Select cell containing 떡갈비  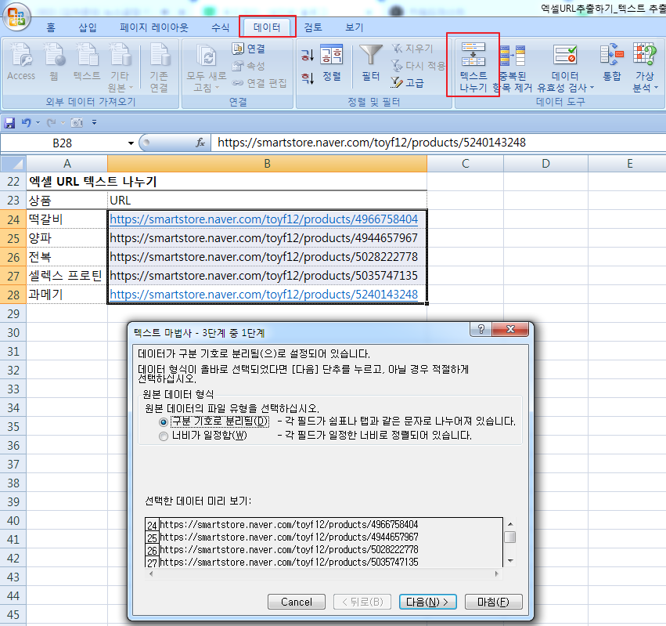click(x=67, y=219)
